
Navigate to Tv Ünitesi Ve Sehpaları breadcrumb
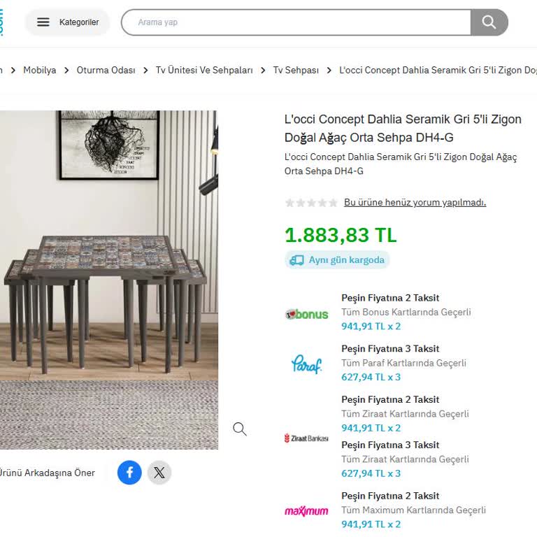[204, 70]
